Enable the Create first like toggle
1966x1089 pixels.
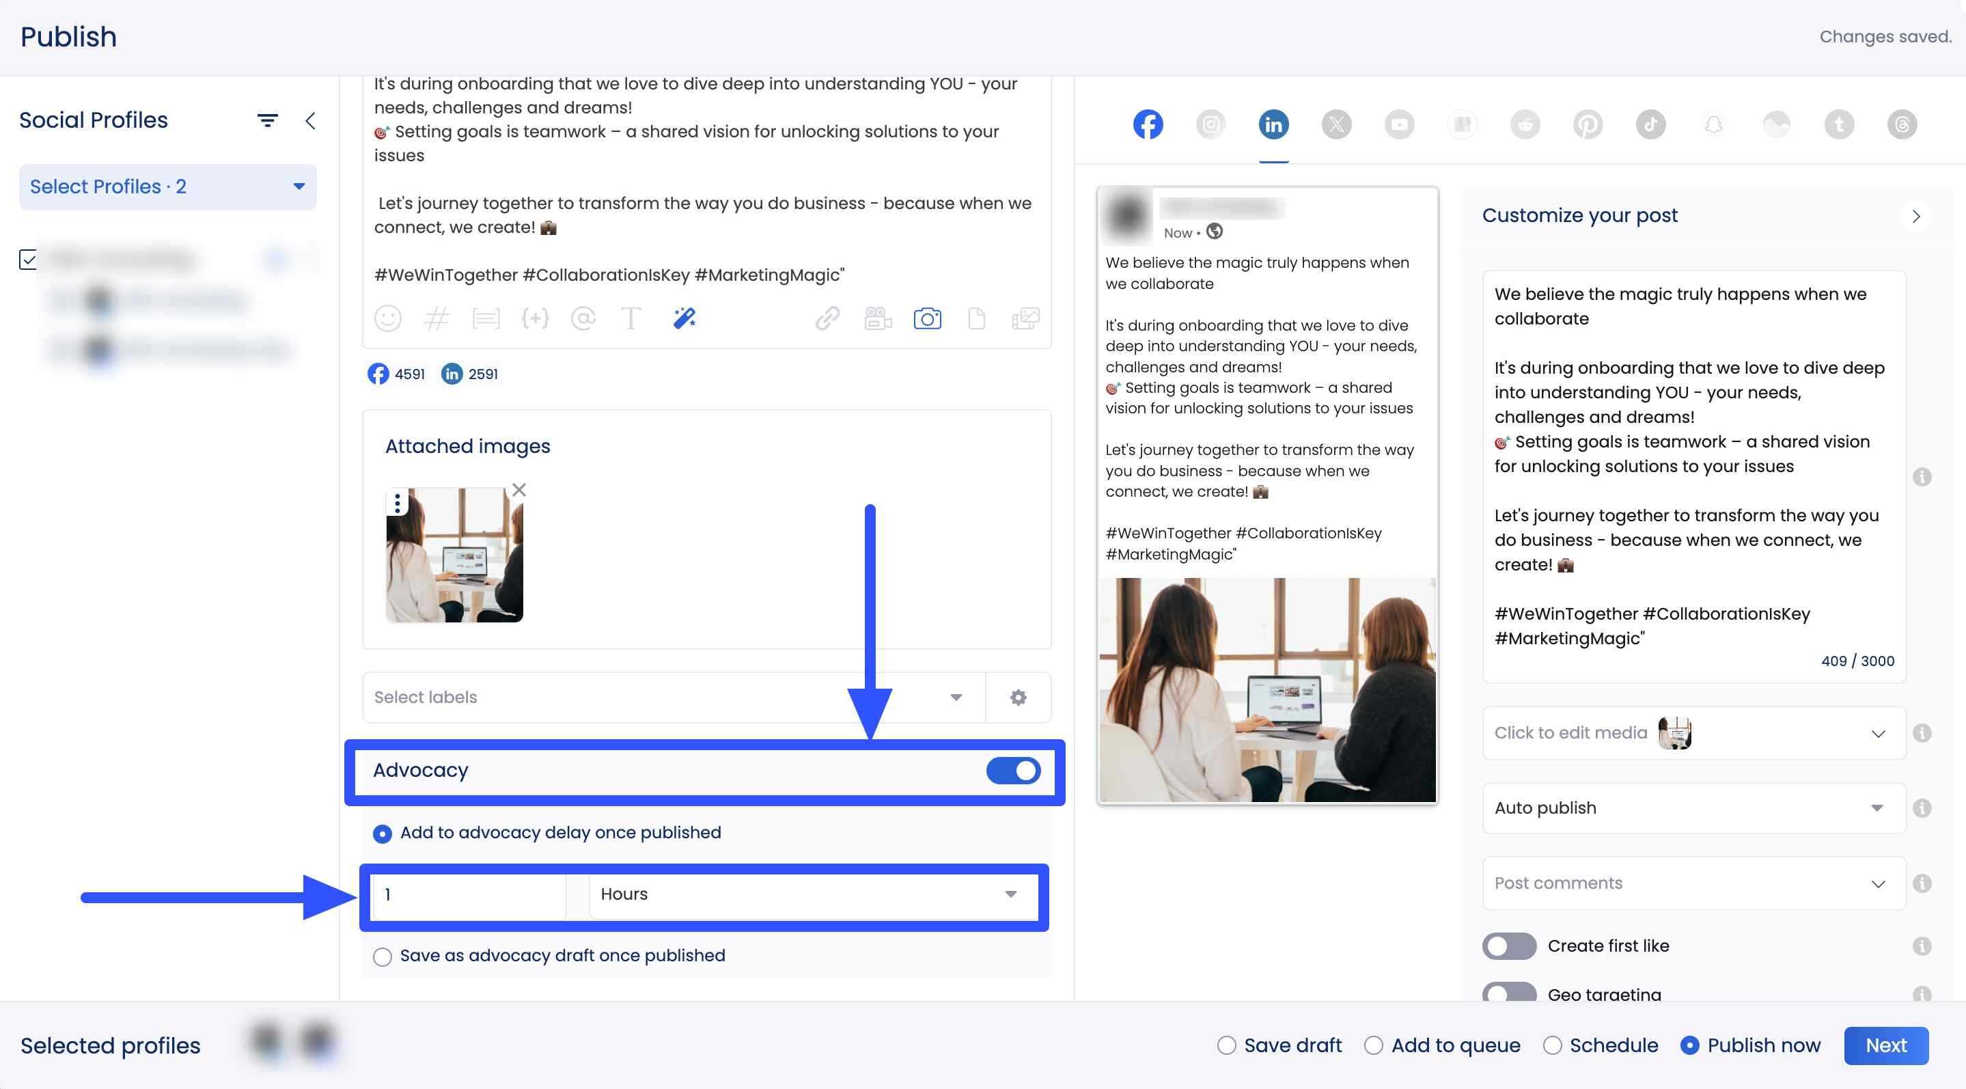click(x=1509, y=946)
